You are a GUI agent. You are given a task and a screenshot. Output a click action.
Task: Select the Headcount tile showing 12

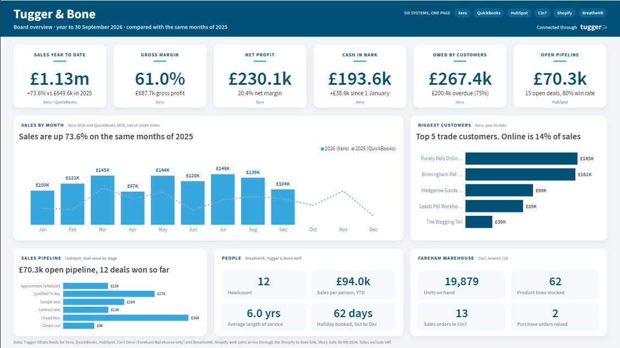(x=264, y=285)
